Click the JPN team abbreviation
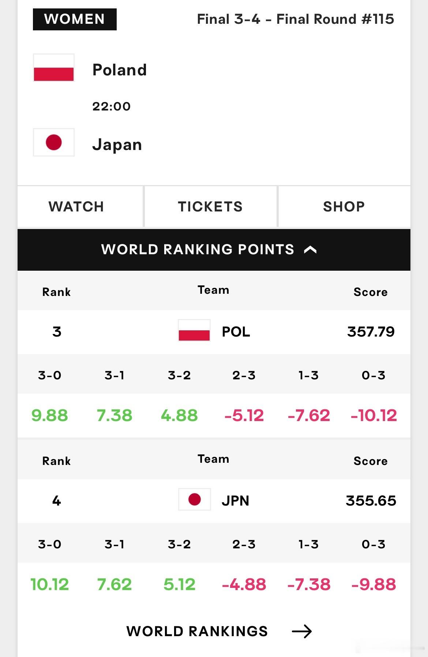Screen dimensions: 428x657 pyautogui.click(x=236, y=501)
